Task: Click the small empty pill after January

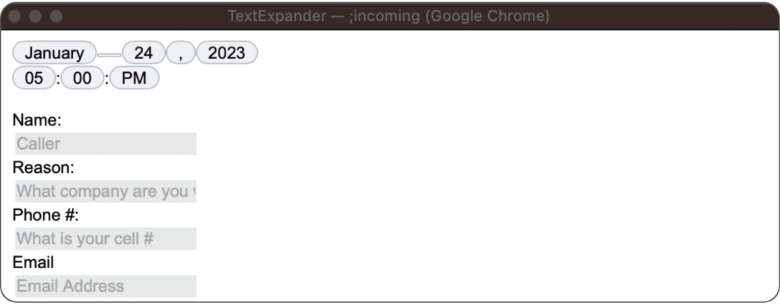Action: (x=109, y=55)
